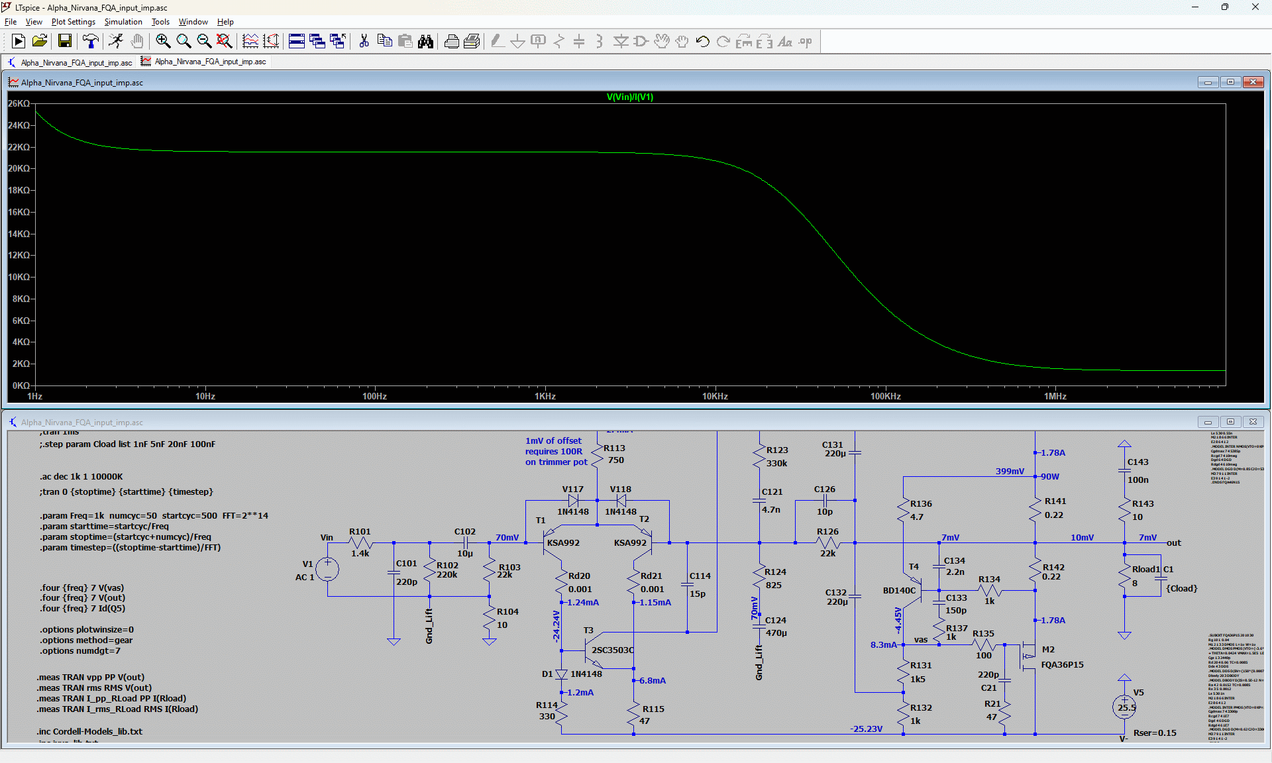Select the Zoom Out magnifier tool

(x=204, y=41)
